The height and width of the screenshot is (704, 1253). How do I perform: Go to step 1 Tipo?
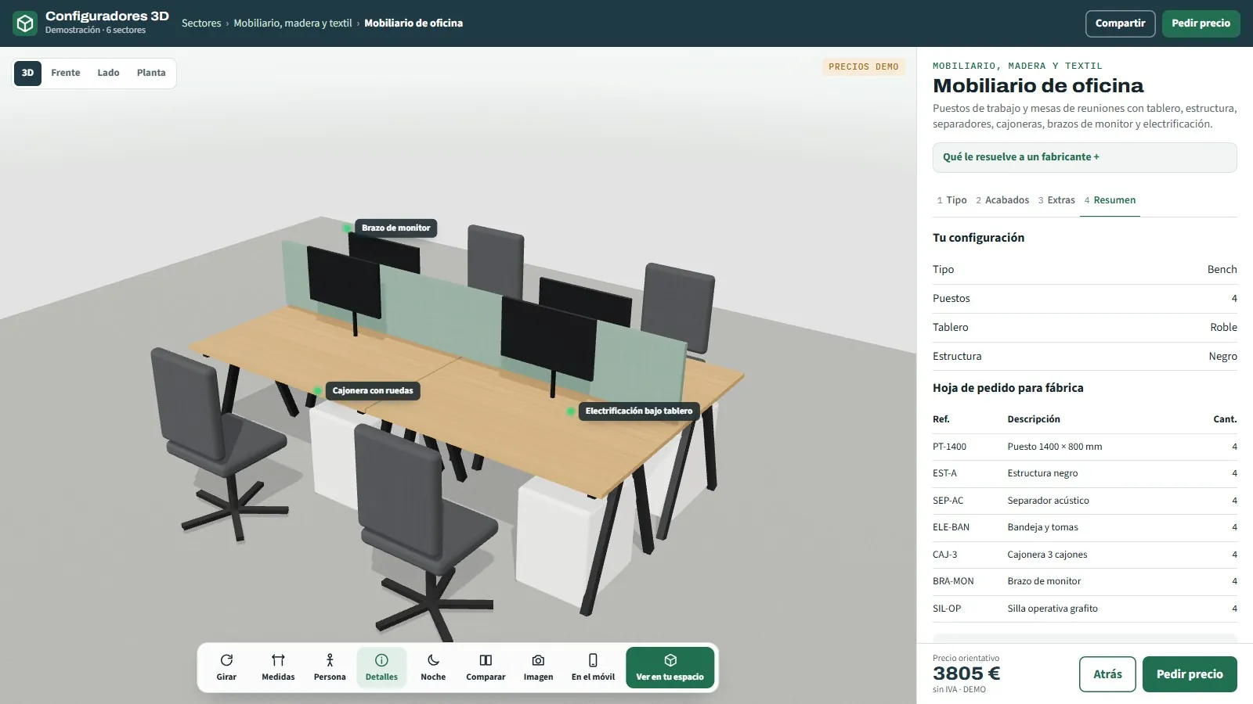coord(951,200)
